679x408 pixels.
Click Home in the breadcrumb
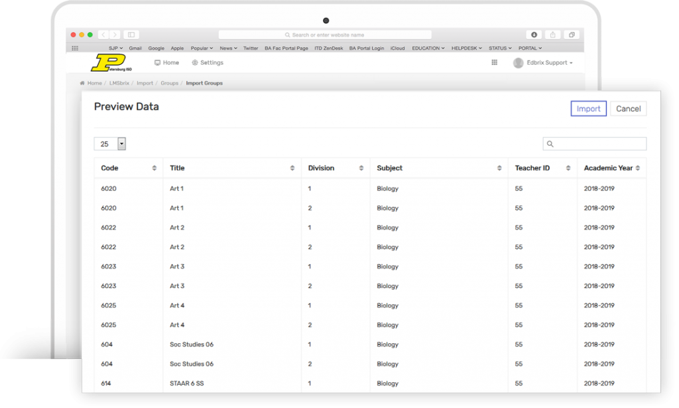(x=94, y=83)
